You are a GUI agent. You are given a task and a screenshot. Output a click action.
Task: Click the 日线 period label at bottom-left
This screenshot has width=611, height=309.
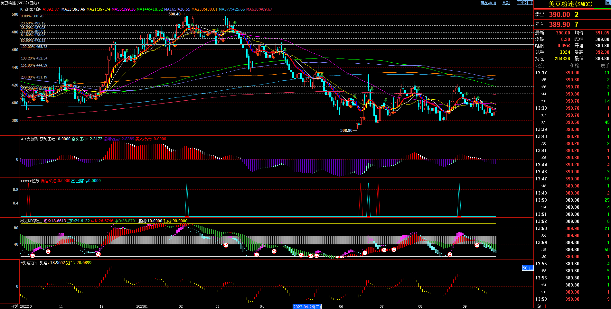[x=14, y=306]
